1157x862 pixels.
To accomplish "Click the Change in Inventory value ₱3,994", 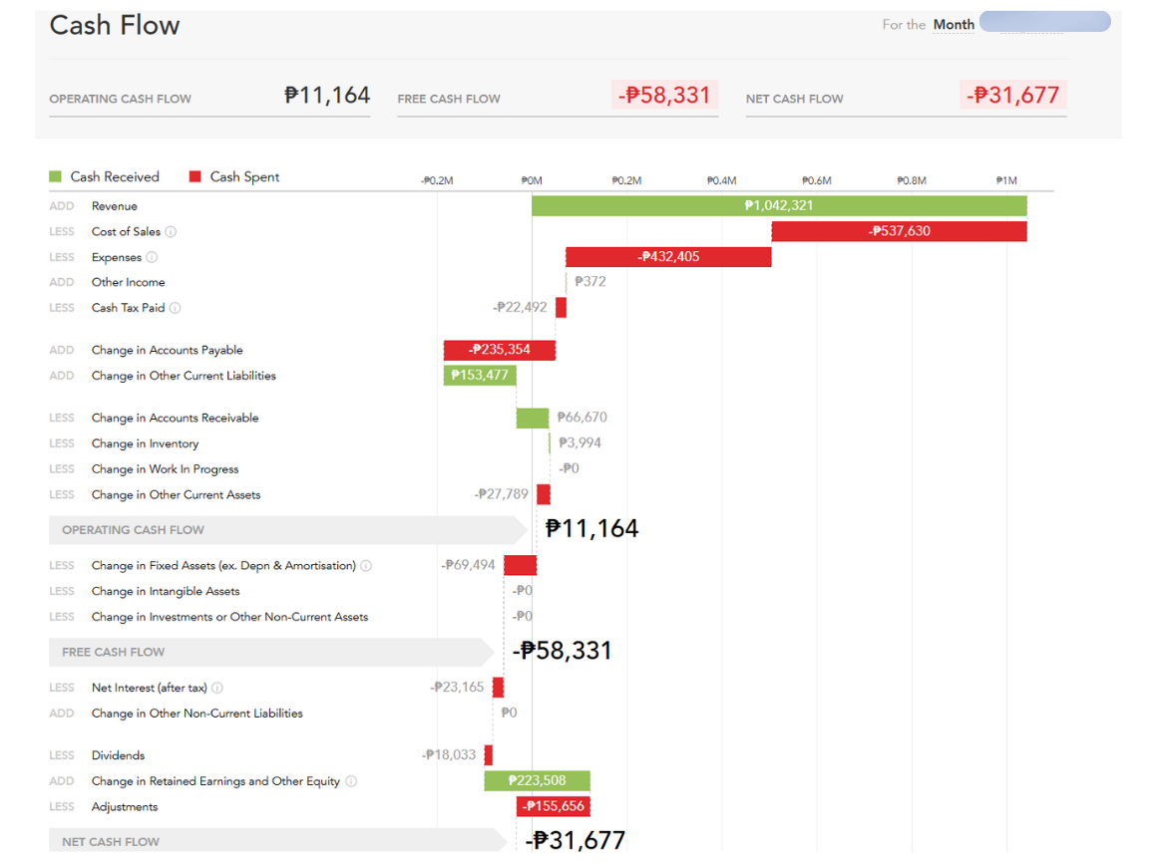I will coord(579,443).
